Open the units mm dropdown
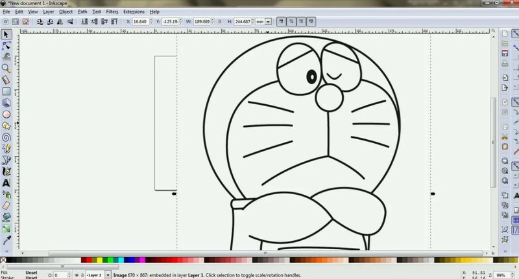Image resolution: width=519 pixels, height=279 pixels. click(x=269, y=22)
